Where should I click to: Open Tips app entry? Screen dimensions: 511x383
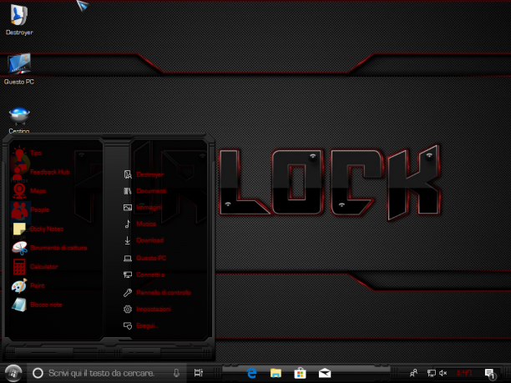coord(27,153)
